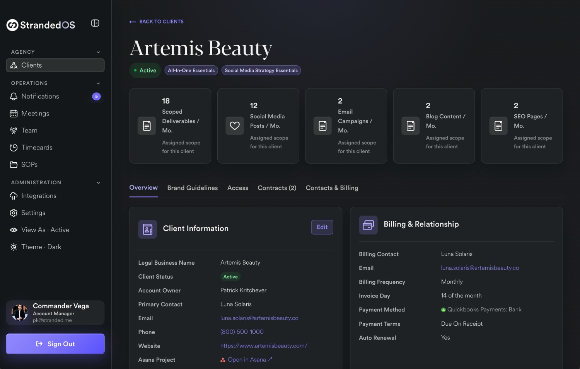Open Integrations cloud icon
The image size is (580, 369).
(14, 196)
